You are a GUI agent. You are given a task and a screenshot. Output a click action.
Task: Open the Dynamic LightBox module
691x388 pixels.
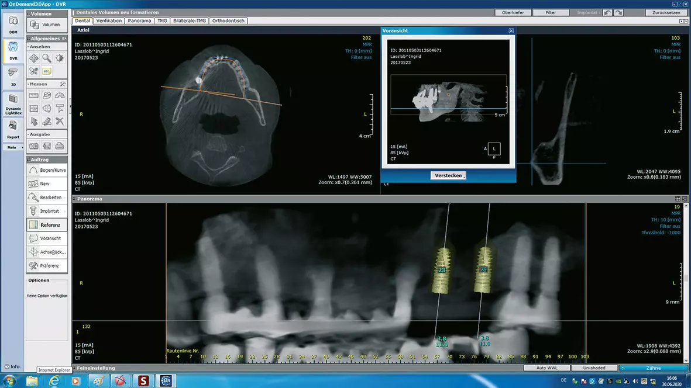tap(13, 104)
